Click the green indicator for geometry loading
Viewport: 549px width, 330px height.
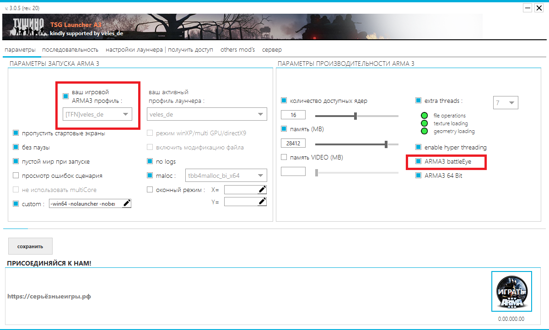[x=424, y=131]
